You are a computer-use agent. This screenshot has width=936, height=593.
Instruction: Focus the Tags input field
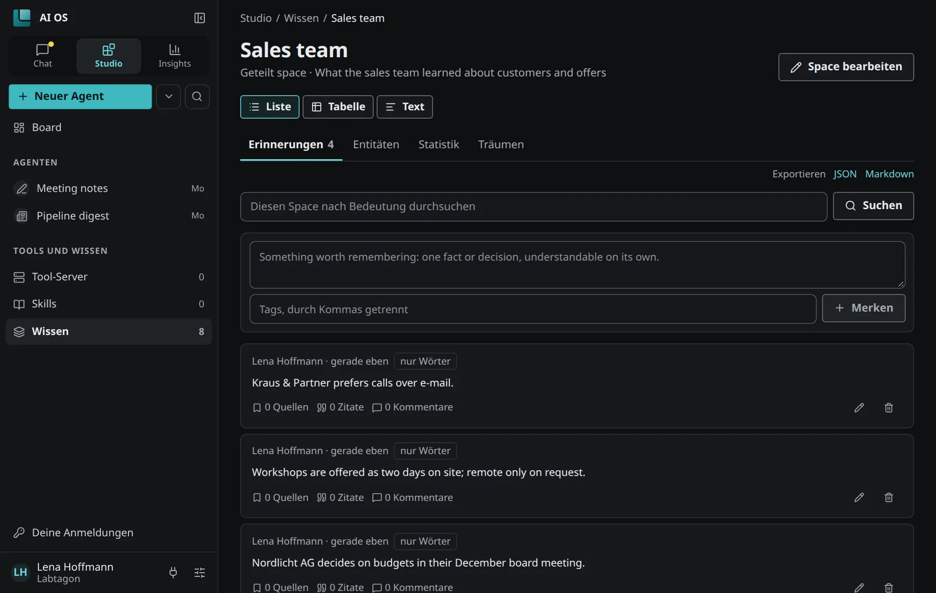(533, 309)
